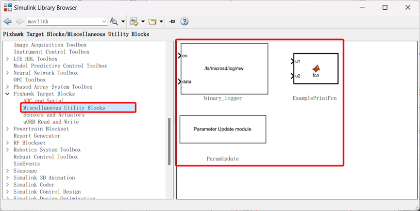
Task: Expand the Robotics System Toolbox node
Action: point(7,149)
